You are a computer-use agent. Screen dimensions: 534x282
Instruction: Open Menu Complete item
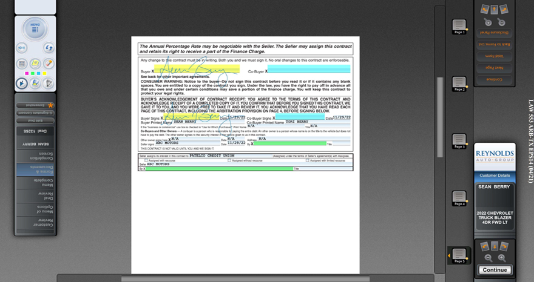pyautogui.click(x=35, y=183)
